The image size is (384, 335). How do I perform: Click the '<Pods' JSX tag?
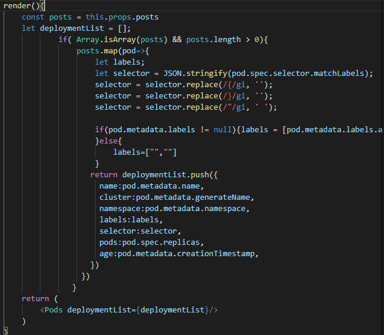[x=52, y=310]
